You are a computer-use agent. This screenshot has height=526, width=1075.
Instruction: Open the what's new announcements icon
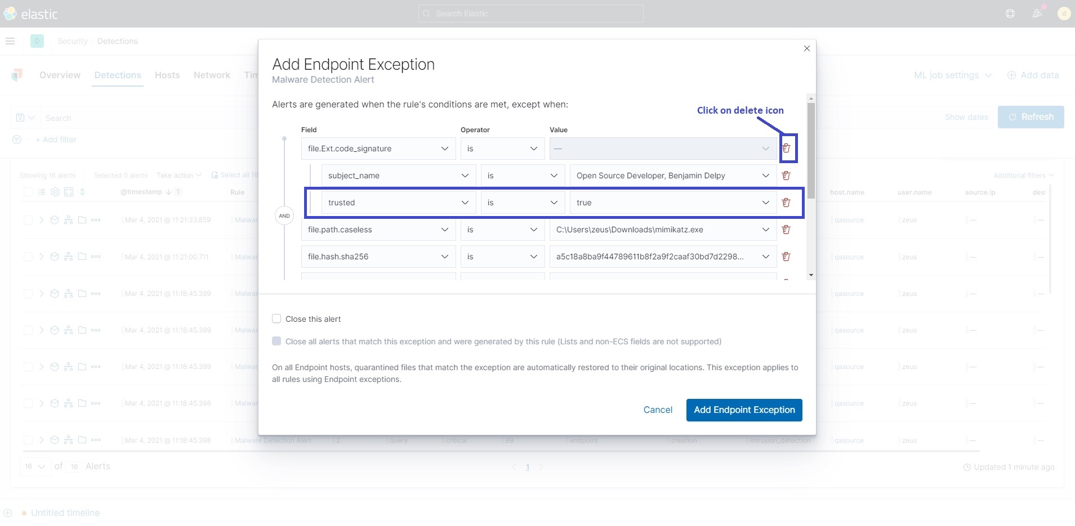click(1037, 14)
